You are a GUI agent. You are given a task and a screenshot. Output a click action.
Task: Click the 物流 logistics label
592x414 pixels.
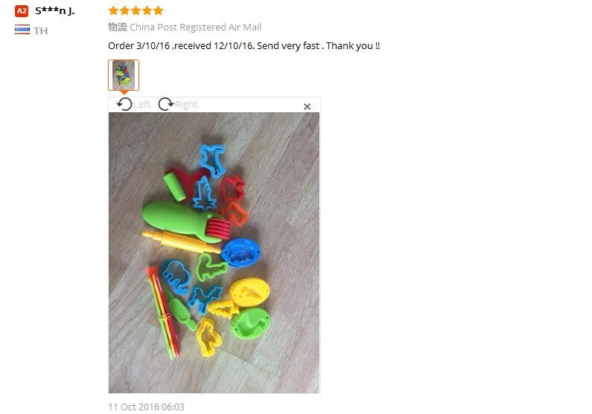(118, 27)
